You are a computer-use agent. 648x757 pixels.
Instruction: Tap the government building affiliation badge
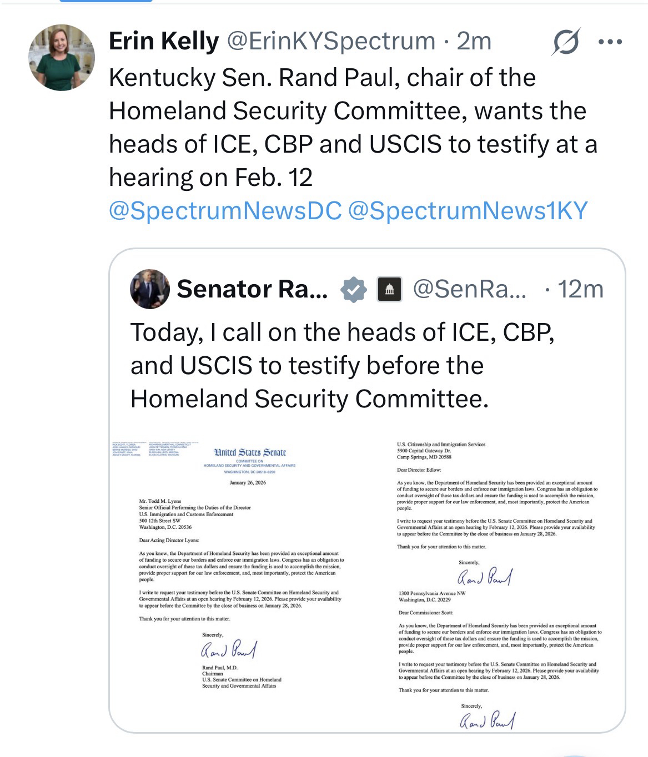tap(389, 289)
